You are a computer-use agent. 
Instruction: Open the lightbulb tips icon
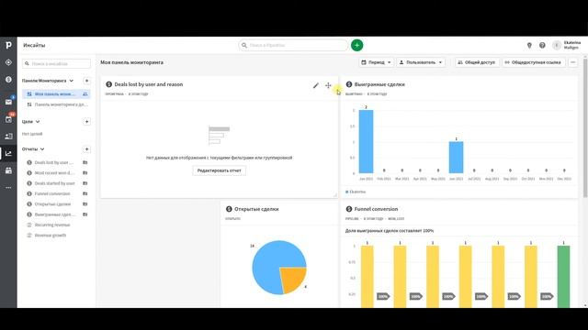pyautogui.click(x=529, y=45)
